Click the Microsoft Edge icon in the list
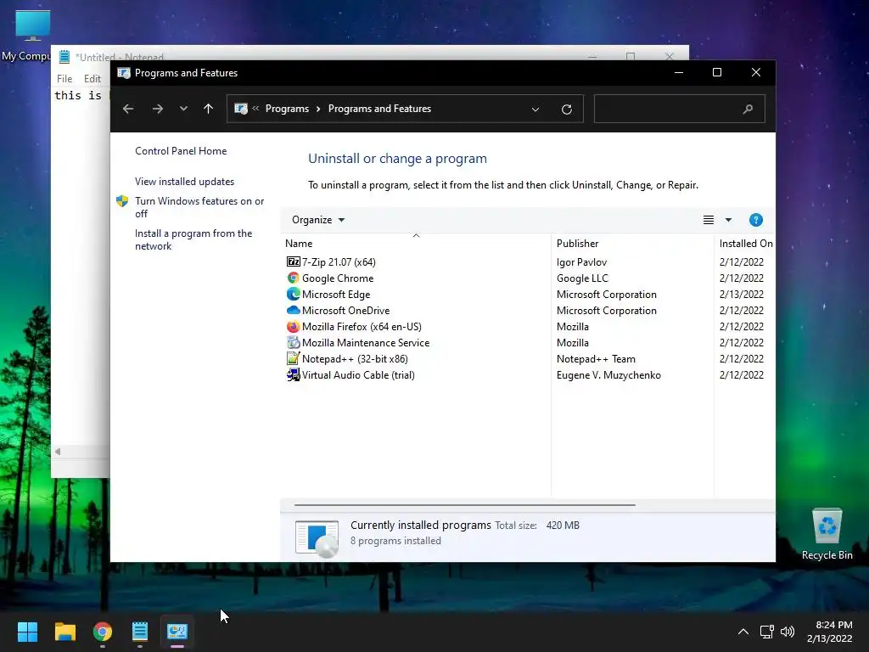 pos(293,294)
